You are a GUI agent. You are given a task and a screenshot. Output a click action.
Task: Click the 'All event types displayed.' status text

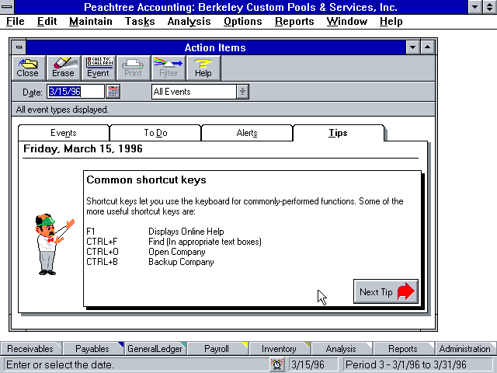[x=62, y=110]
